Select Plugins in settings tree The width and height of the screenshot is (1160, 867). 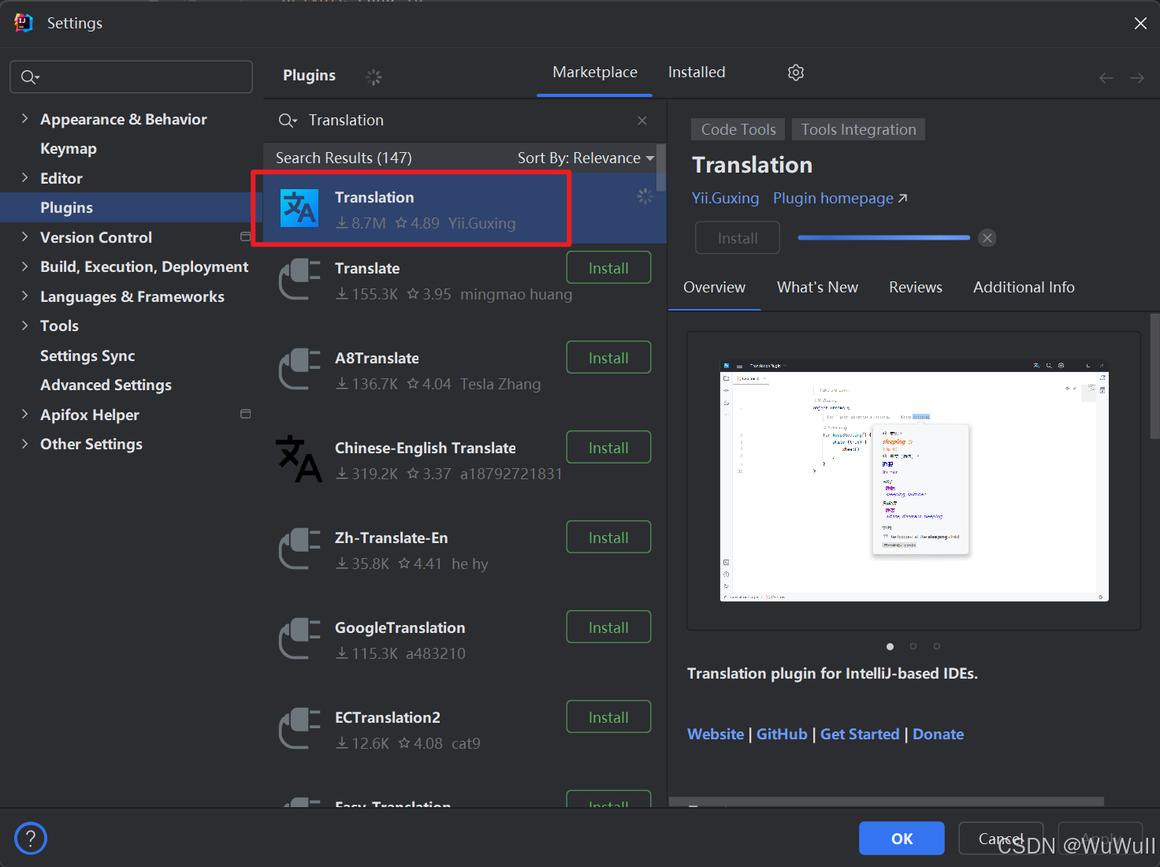[66, 207]
